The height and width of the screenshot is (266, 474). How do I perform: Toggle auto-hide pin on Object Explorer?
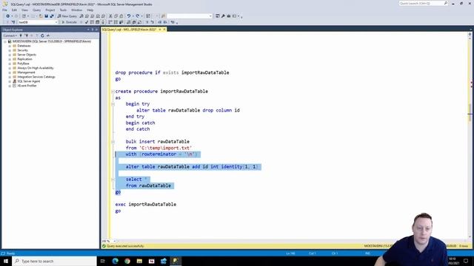click(93, 30)
